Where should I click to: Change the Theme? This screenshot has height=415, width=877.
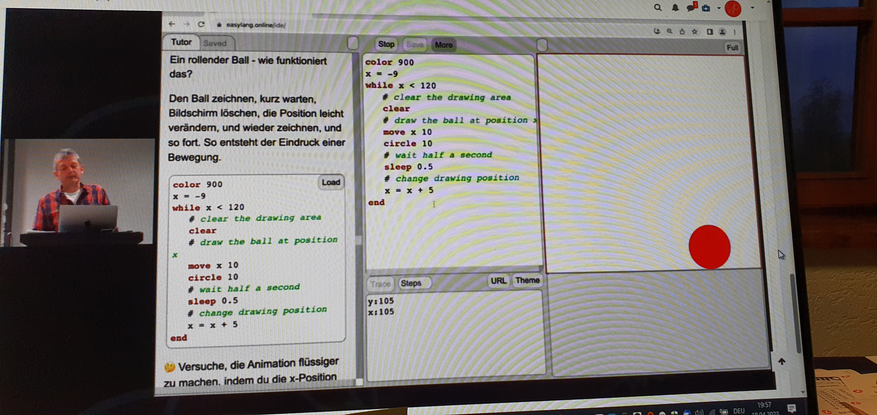(528, 281)
